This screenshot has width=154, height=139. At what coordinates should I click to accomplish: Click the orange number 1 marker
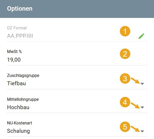click(125, 31)
